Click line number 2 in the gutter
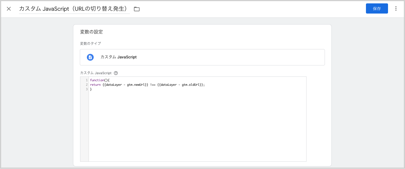Image resolution: width=405 pixels, height=169 pixels. pyautogui.click(x=87, y=85)
